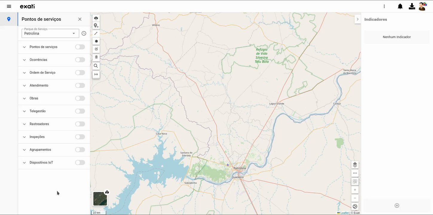Open the map search magnifier tool
Screen dimensions: 433x215
coord(96,66)
